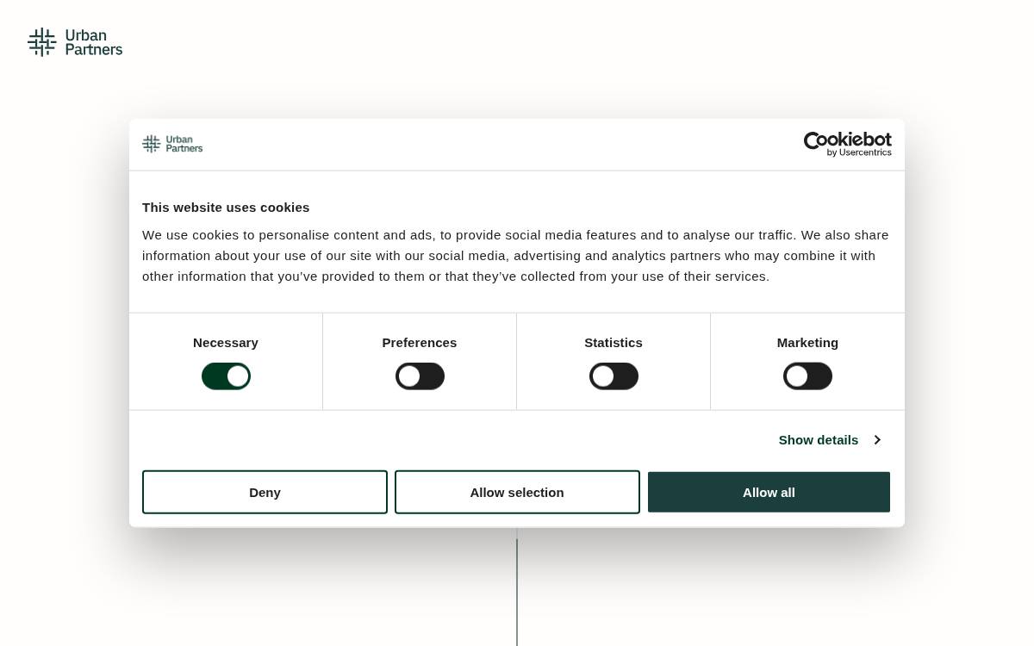Click the Marketing category label
This screenshot has width=1034, height=646.
click(x=807, y=343)
